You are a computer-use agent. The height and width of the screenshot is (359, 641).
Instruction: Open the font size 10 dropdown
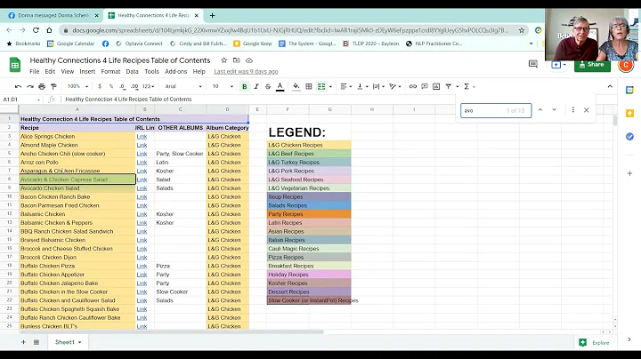223,86
